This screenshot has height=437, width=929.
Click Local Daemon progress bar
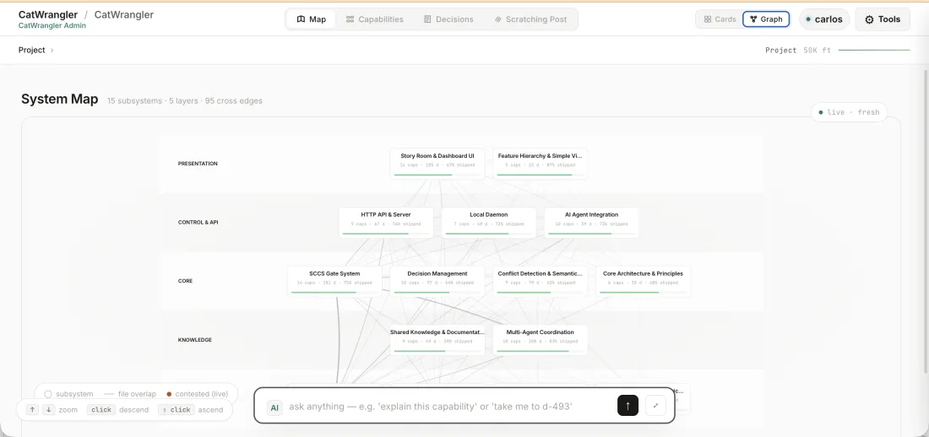click(489, 234)
